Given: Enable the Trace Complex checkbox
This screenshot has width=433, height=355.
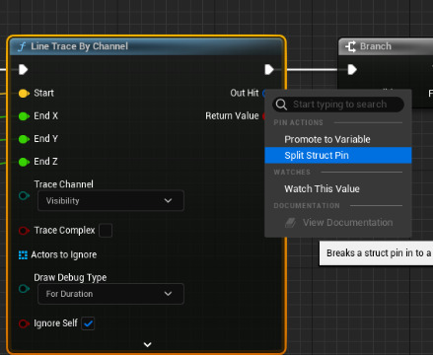Looking at the screenshot, I should (x=106, y=231).
